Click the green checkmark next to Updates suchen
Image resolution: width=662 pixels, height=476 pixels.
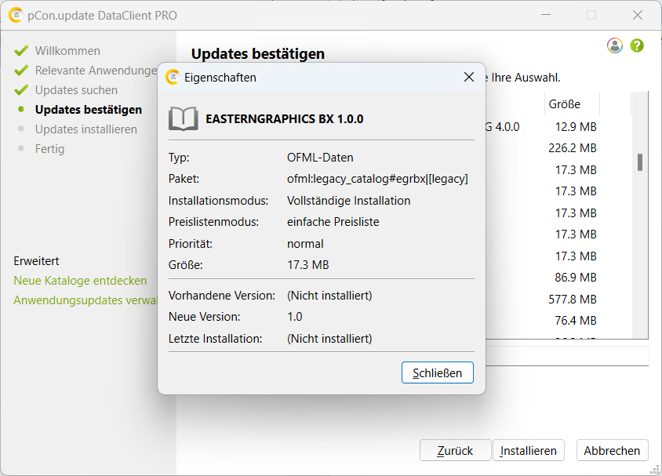pyautogui.click(x=21, y=90)
